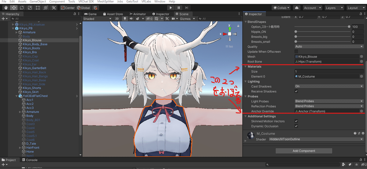The width and height of the screenshot is (367, 169).
Task: Open custom editor tools icon
Action: tap(54, 8)
